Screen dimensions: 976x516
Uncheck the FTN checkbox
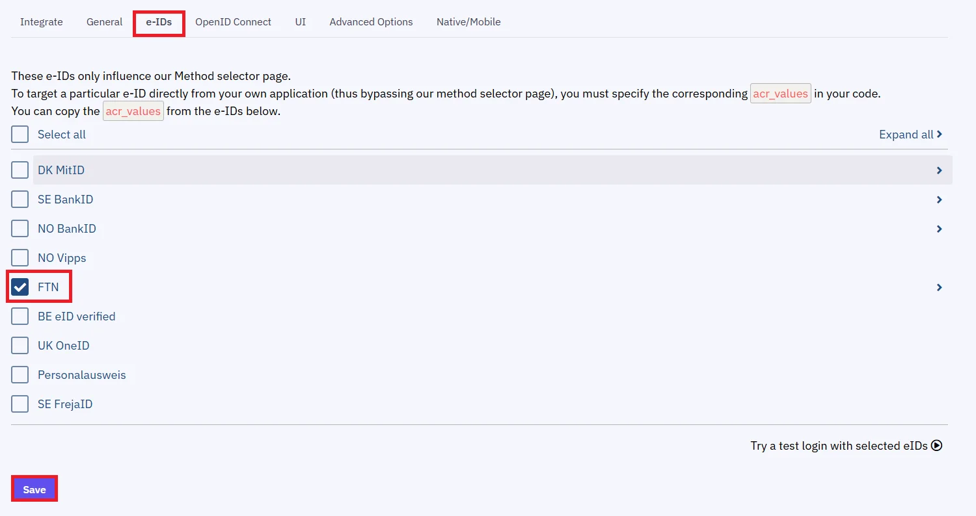(x=20, y=287)
